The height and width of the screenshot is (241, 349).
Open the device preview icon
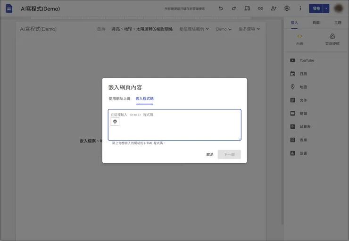247,8
